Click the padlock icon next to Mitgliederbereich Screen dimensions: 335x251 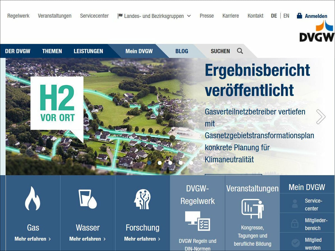click(295, 224)
